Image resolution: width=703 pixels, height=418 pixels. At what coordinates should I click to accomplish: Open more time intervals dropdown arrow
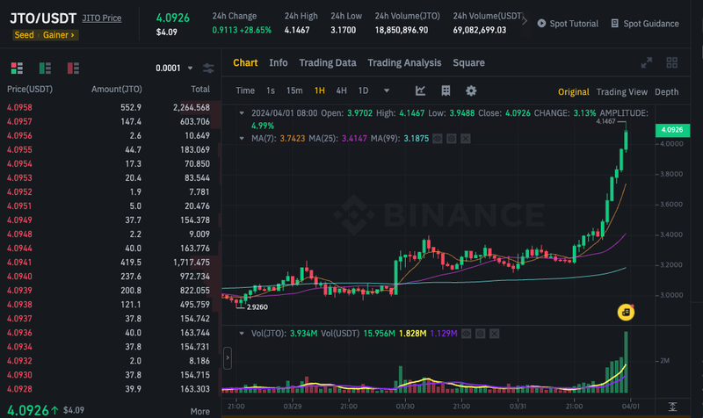click(x=387, y=90)
